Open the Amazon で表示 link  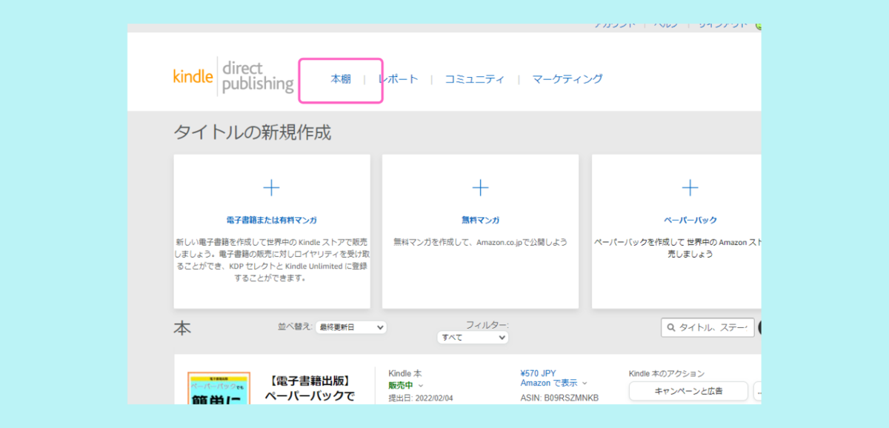549,383
